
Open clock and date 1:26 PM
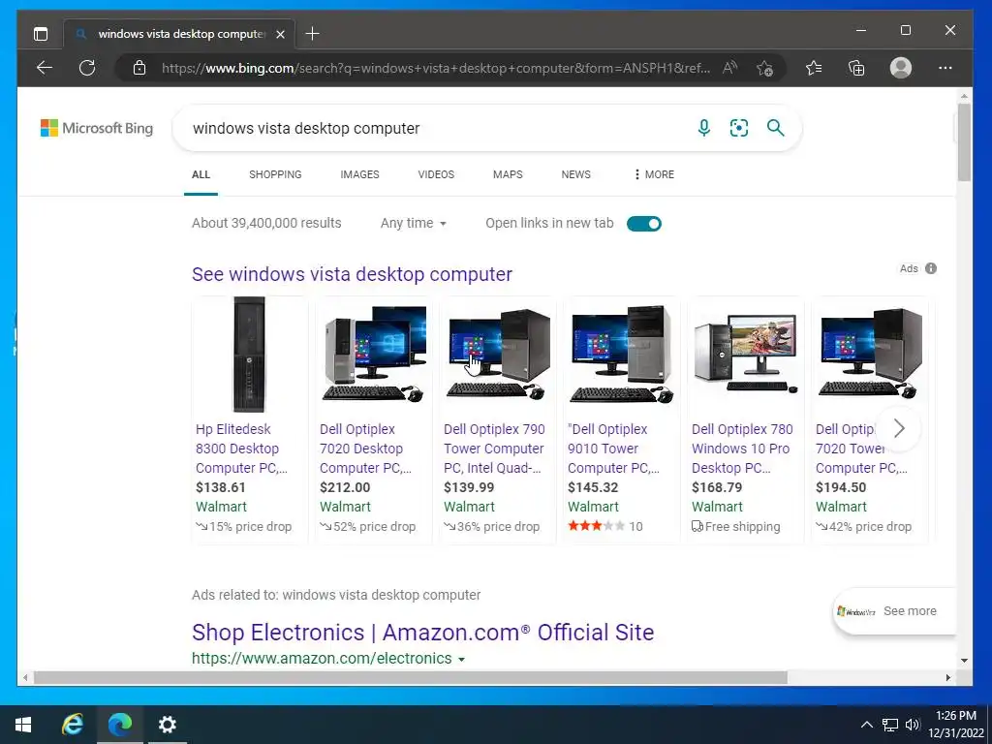pyautogui.click(x=956, y=725)
